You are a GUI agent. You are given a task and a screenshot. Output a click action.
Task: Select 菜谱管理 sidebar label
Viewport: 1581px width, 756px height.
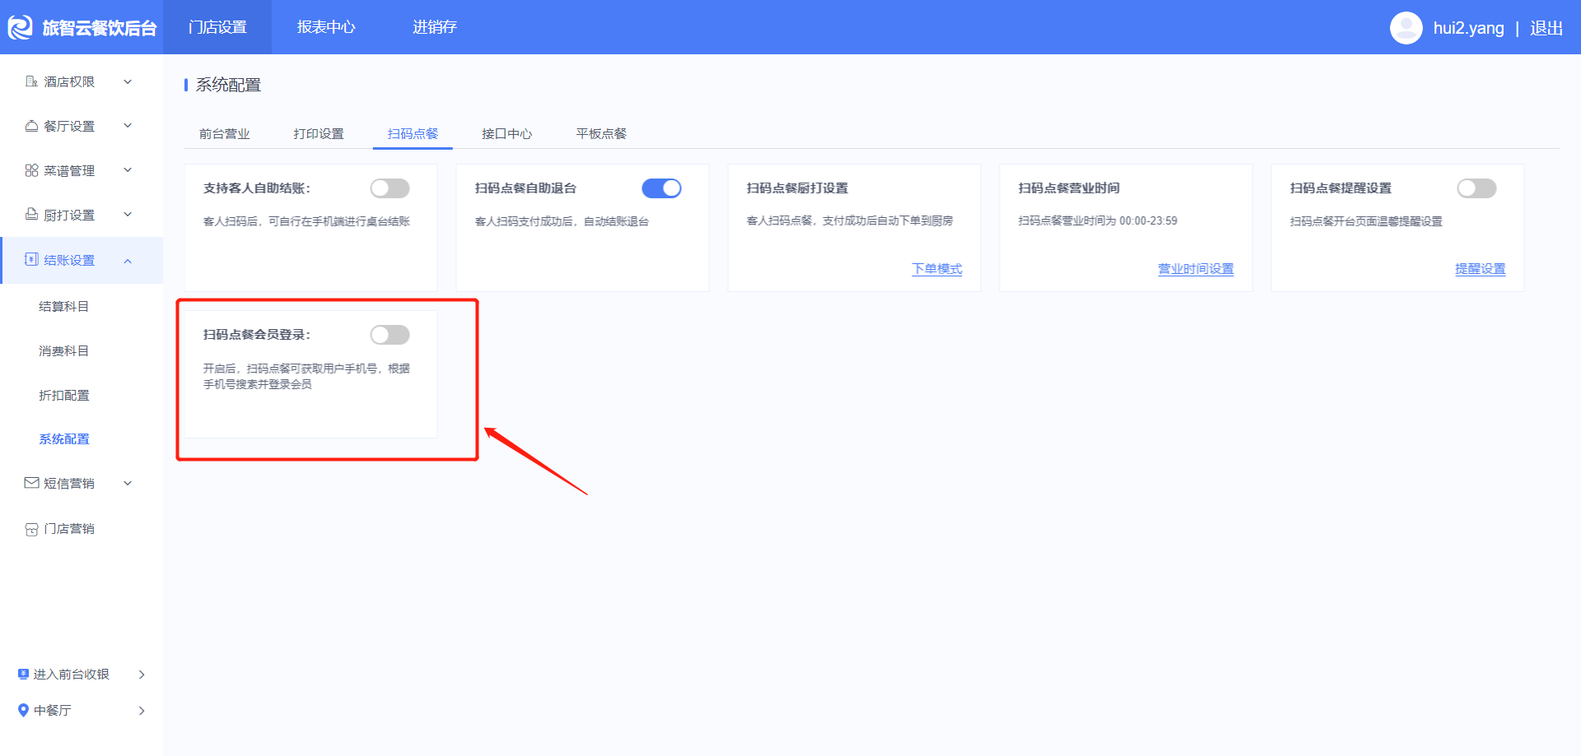click(x=69, y=170)
